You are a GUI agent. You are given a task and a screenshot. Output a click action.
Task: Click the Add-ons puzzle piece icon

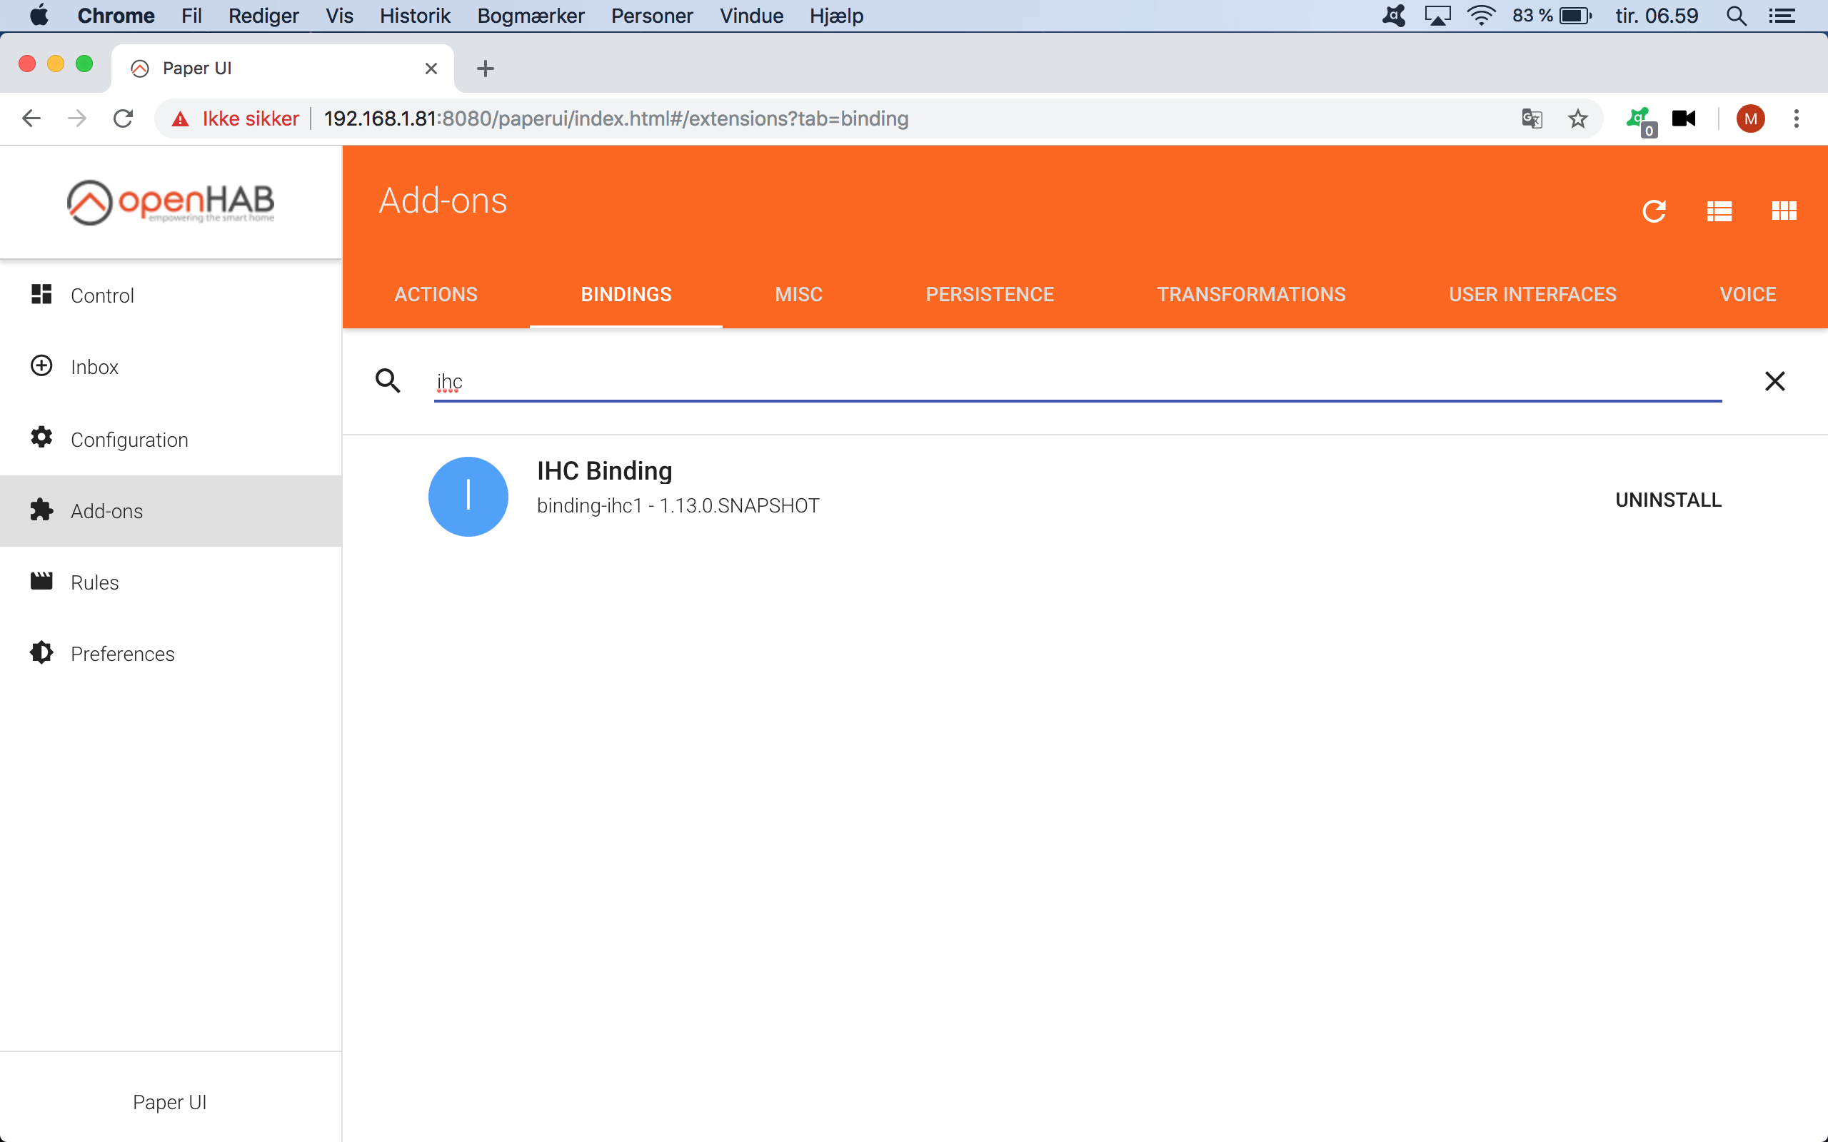[41, 510]
